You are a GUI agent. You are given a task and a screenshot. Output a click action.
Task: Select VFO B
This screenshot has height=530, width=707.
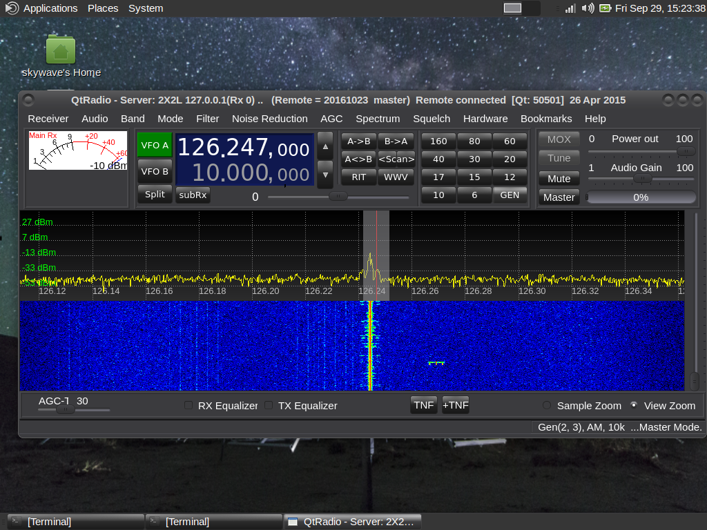pos(155,171)
